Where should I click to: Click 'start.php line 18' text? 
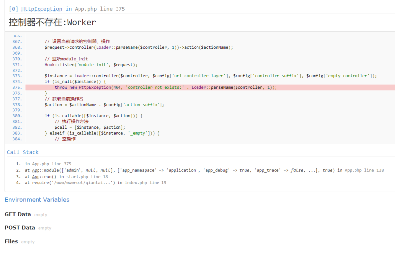click(87, 177)
